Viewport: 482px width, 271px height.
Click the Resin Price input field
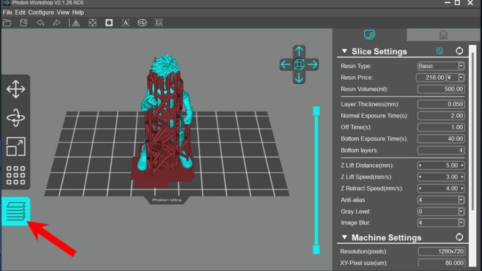[431, 77]
